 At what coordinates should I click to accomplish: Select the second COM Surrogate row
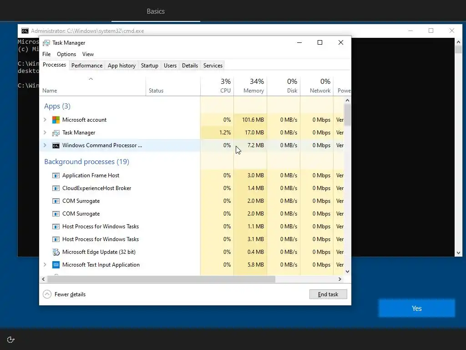pos(192,214)
